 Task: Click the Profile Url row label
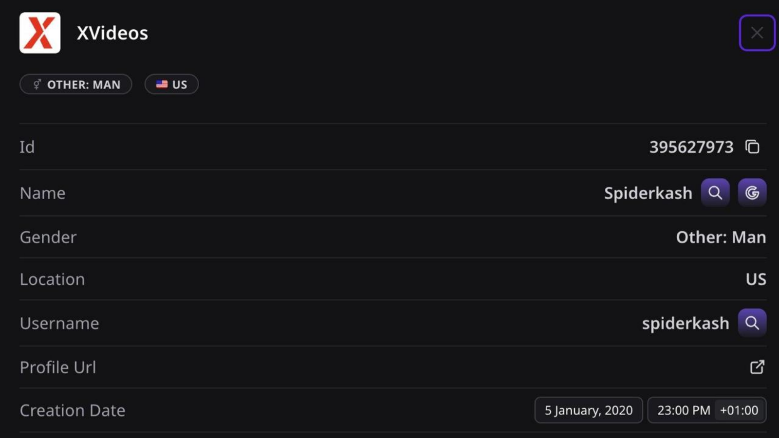[58, 367]
